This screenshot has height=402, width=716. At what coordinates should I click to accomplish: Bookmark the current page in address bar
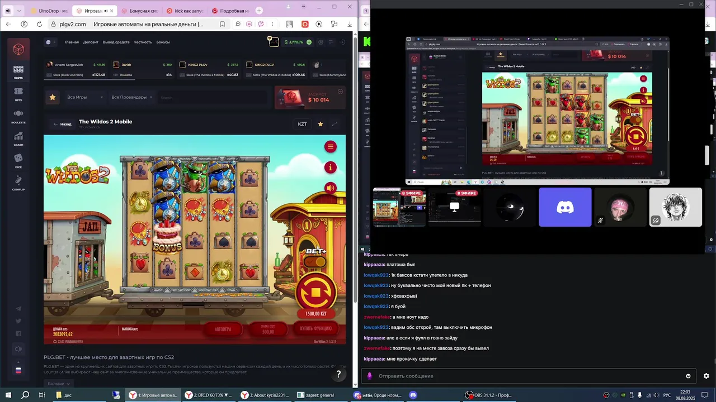click(x=222, y=24)
